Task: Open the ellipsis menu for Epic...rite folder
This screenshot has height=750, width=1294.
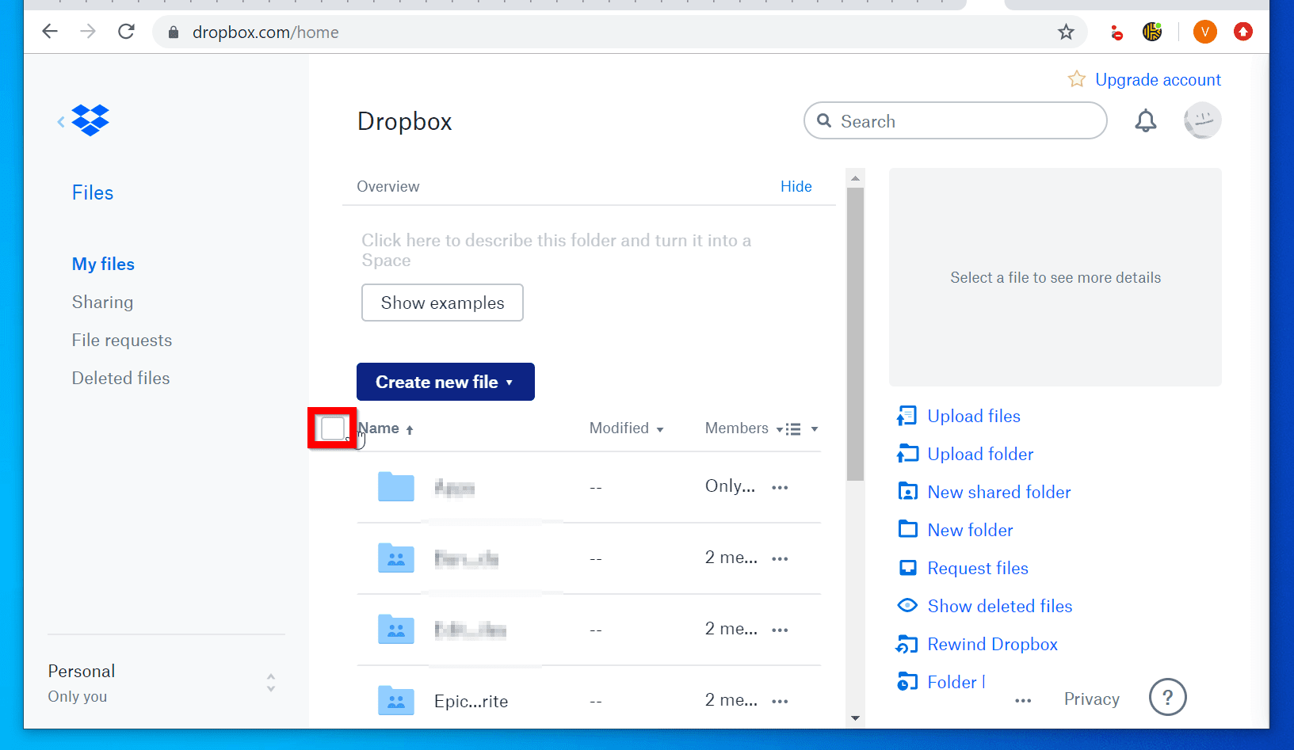Action: (x=780, y=700)
